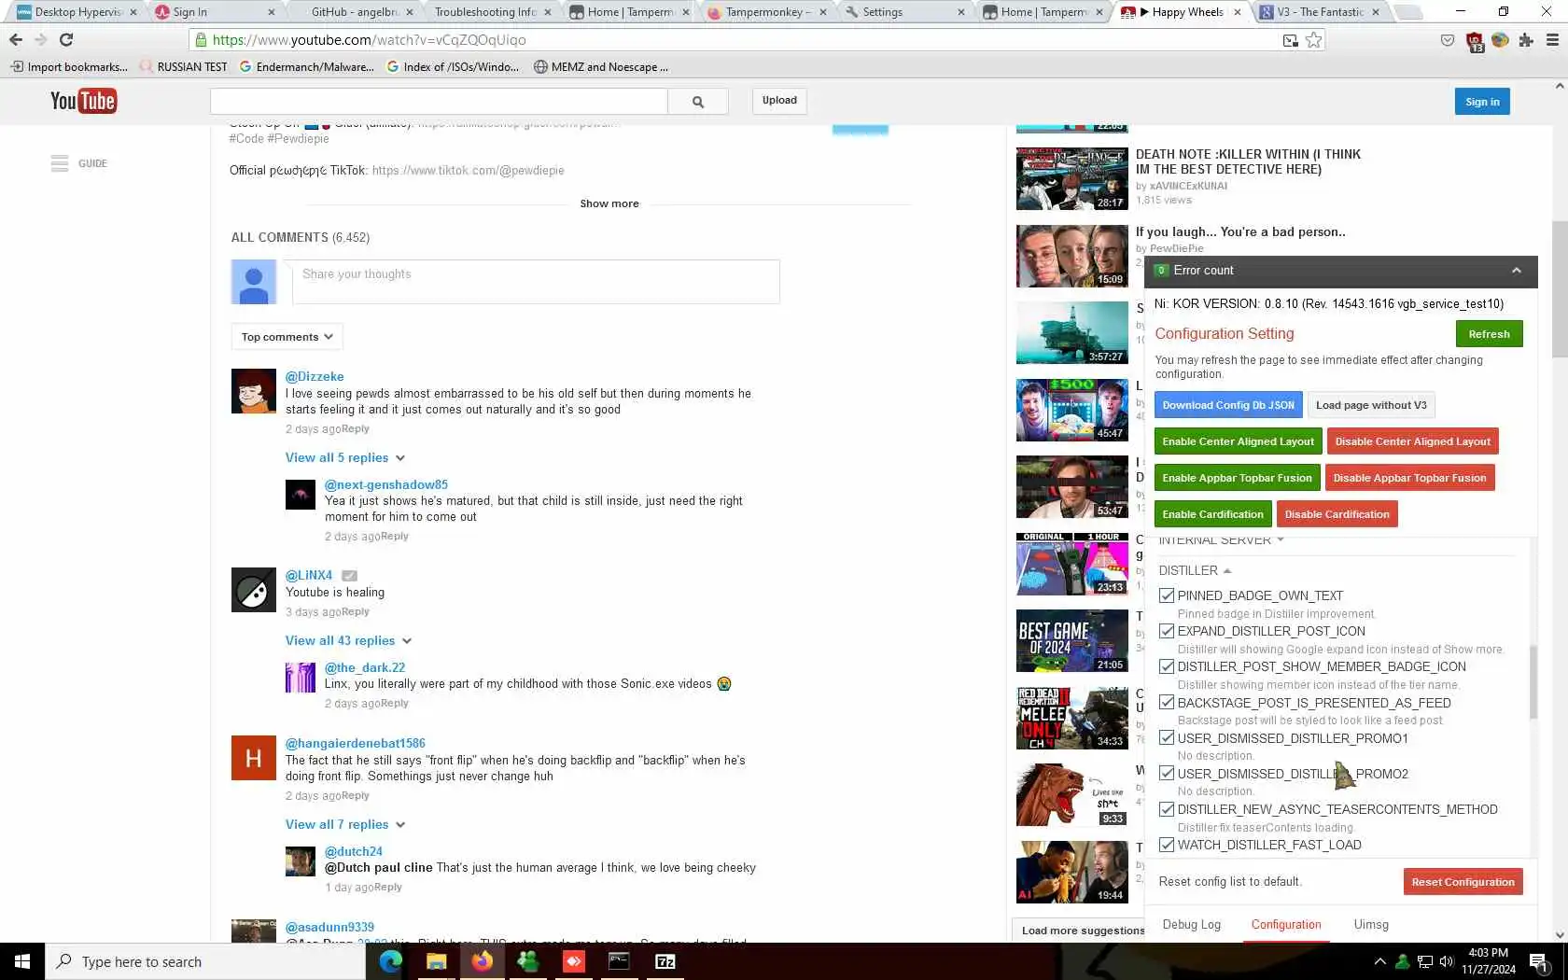Image resolution: width=1568 pixels, height=980 pixels.
Task: Click Disable Appbar Topbar Fusion button
Action: 1409,478
